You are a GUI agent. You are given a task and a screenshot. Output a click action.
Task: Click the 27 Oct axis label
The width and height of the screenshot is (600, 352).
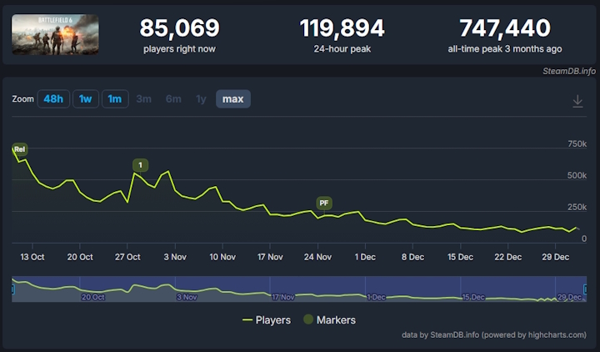(127, 257)
